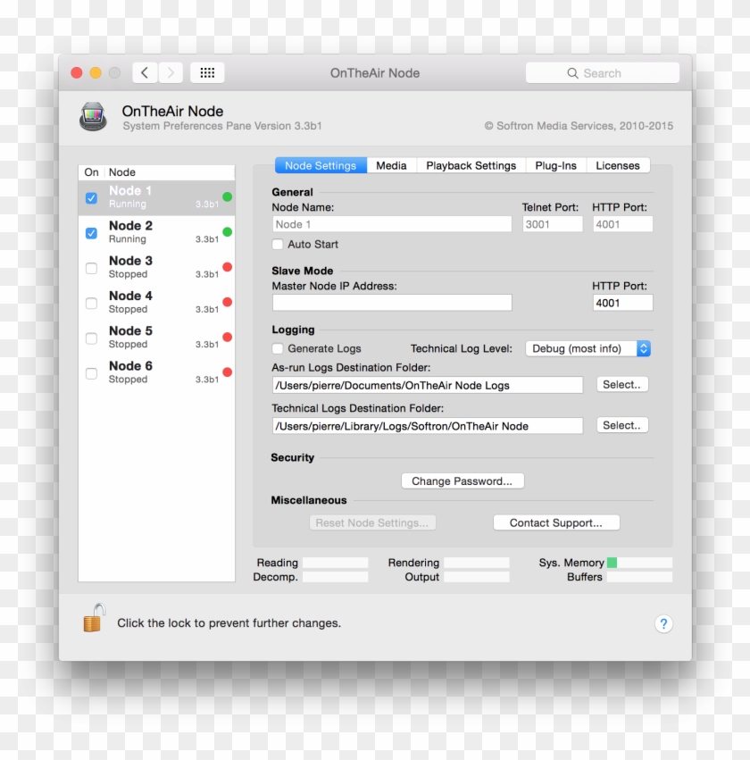Click Select for As-run Logs folder
750x760 pixels.
click(621, 385)
